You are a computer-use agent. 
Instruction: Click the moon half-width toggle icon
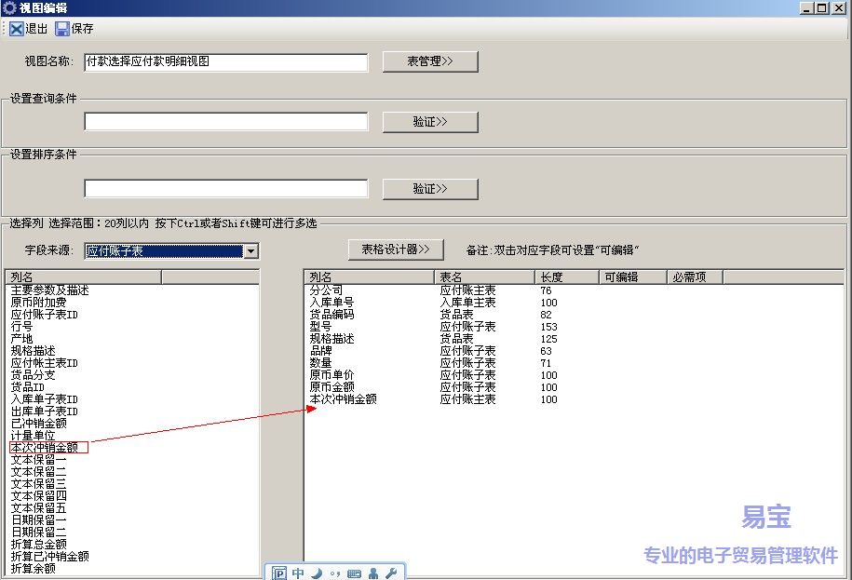pos(317,573)
